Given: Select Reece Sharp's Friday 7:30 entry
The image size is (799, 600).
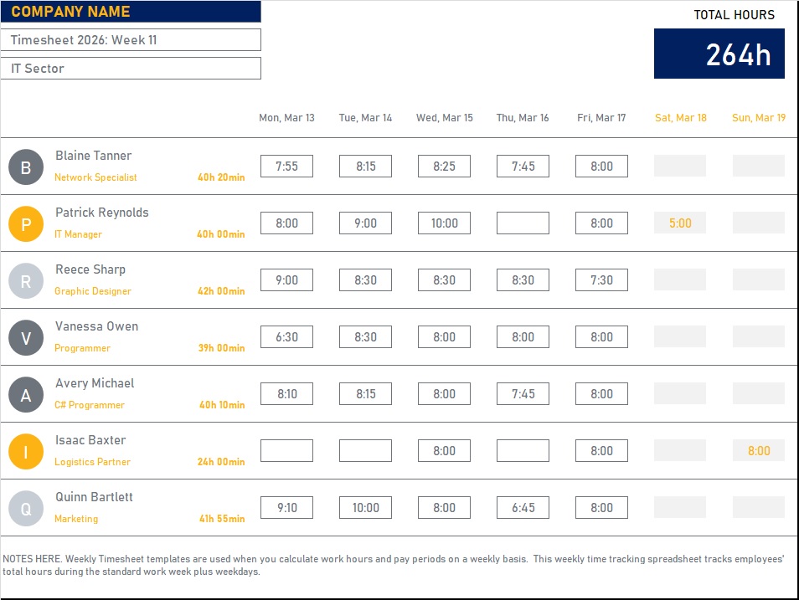Looking at the screenshot, I should click(601, 280).
